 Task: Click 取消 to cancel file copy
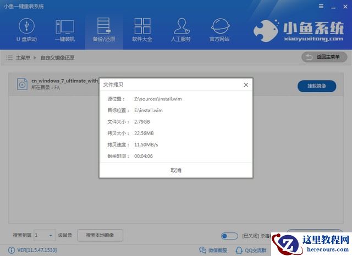tap(176, 170)
